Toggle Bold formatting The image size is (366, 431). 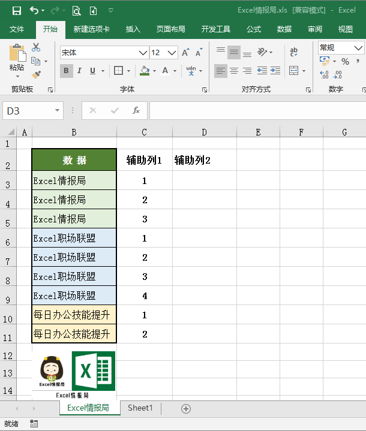click(x=67, y=71)
